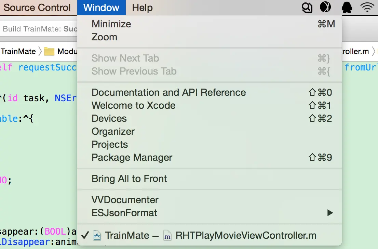Click the Xcode project icon beside TrainMate

(97, 236)
